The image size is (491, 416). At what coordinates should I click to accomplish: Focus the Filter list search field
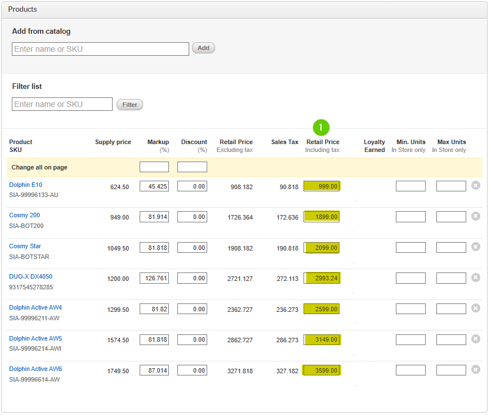coord(62,104)
